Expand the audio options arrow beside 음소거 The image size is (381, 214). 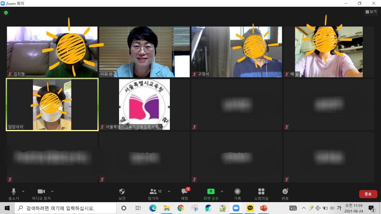[x=23, y=191]
